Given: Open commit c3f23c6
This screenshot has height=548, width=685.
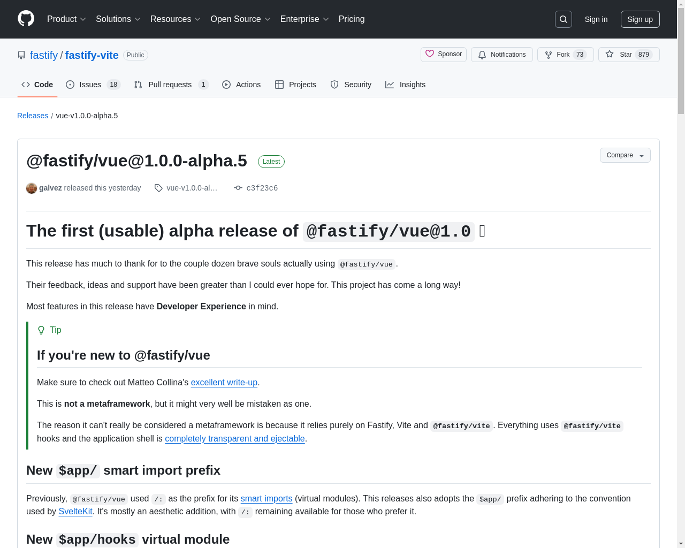Looking at the screenshot, I should click(x=262, y=188).
